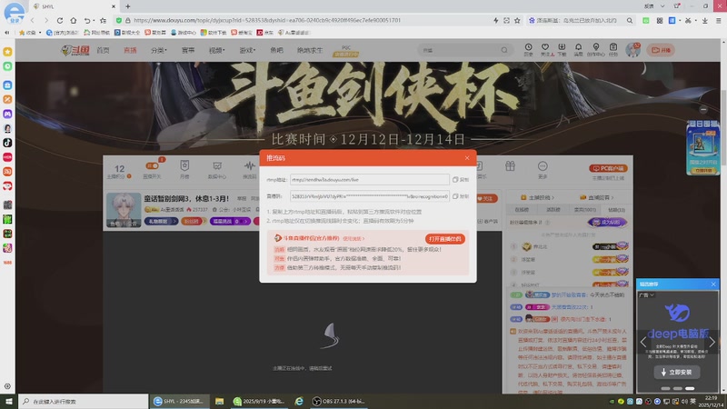Click the browser undo-close-tab icon
The image size is (727, 409).
tap(87, 20)
